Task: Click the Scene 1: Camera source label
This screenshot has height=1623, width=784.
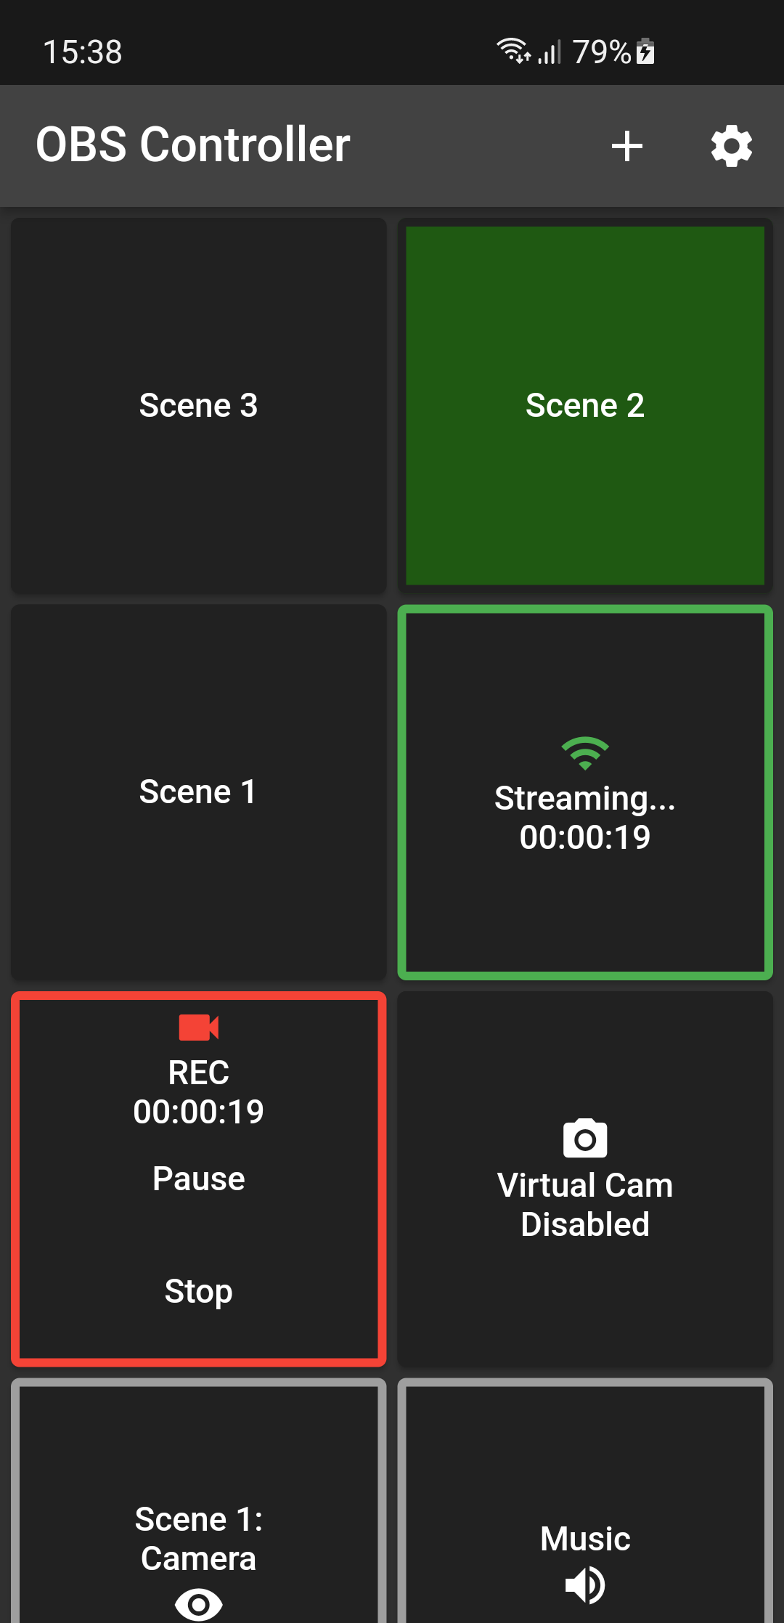Action: 198,1538
